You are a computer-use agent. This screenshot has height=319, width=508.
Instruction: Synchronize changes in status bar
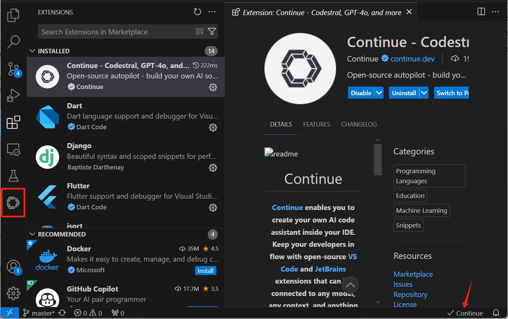(62, 313)
